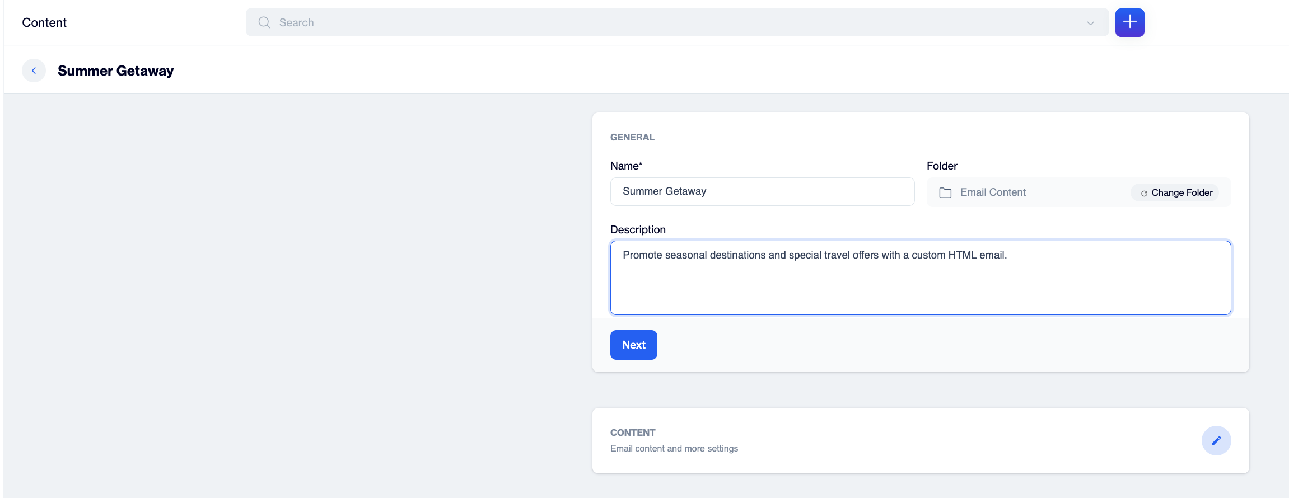Click the pencil edit icon for Content section
This screenshot has height=498, width=1289.
[x=1216, y=440]
